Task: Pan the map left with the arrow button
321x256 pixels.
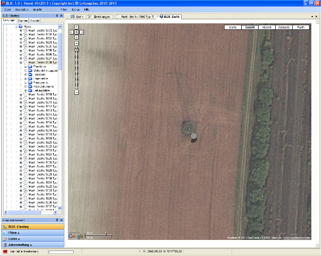Action: 71,32
